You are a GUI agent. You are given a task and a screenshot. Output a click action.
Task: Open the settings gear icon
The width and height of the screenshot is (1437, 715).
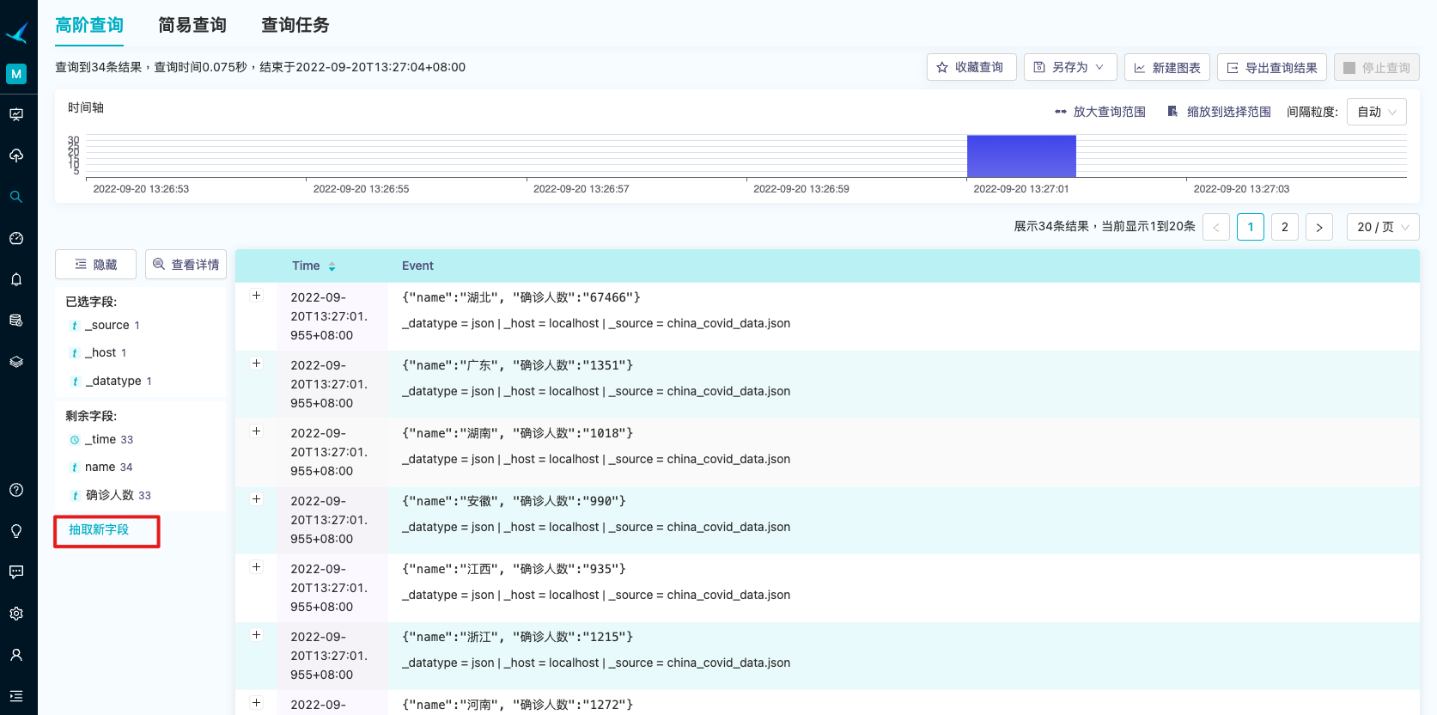(x=16, y=614)
